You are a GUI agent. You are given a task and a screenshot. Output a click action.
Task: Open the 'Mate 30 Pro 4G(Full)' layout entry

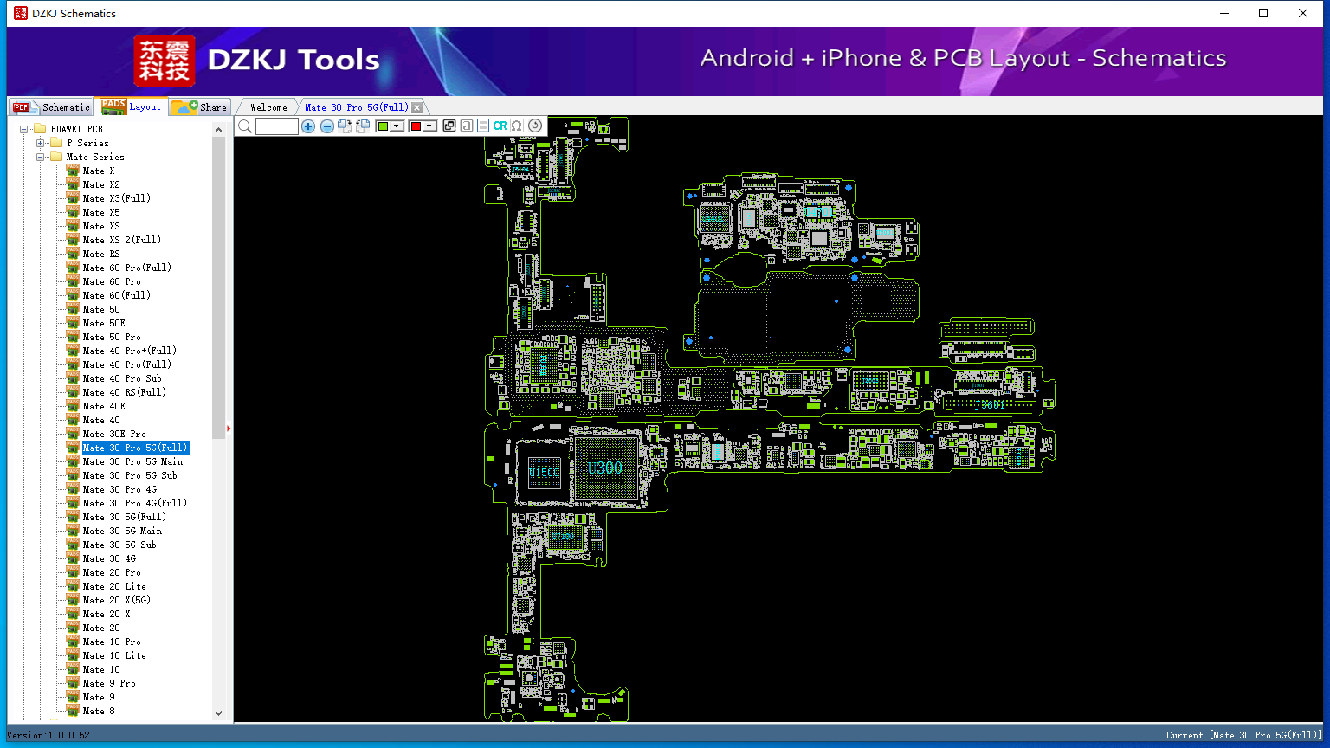[135, 503]
